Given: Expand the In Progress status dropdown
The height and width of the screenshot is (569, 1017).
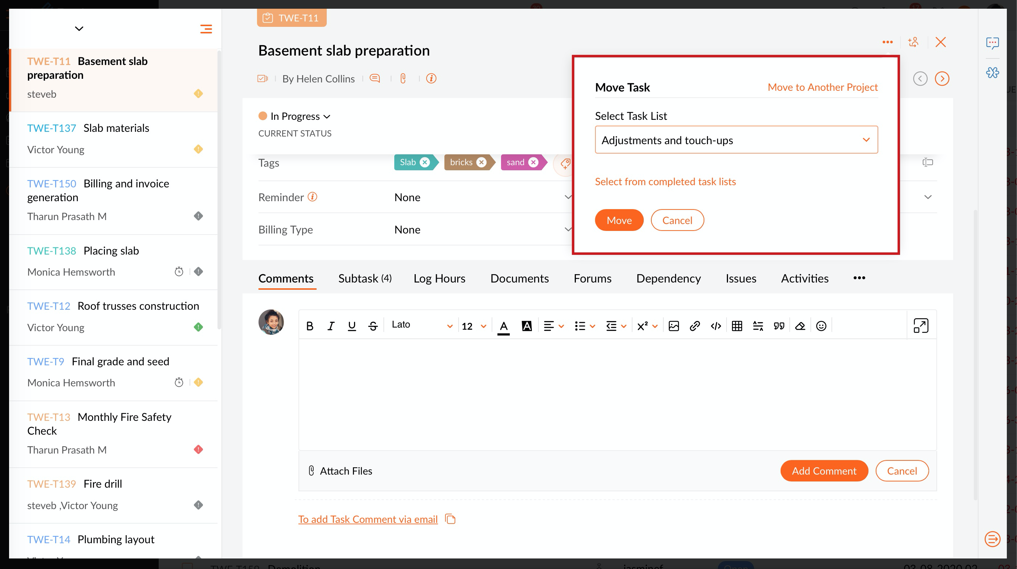Looking at the screenshot, I should coord(300,117).
